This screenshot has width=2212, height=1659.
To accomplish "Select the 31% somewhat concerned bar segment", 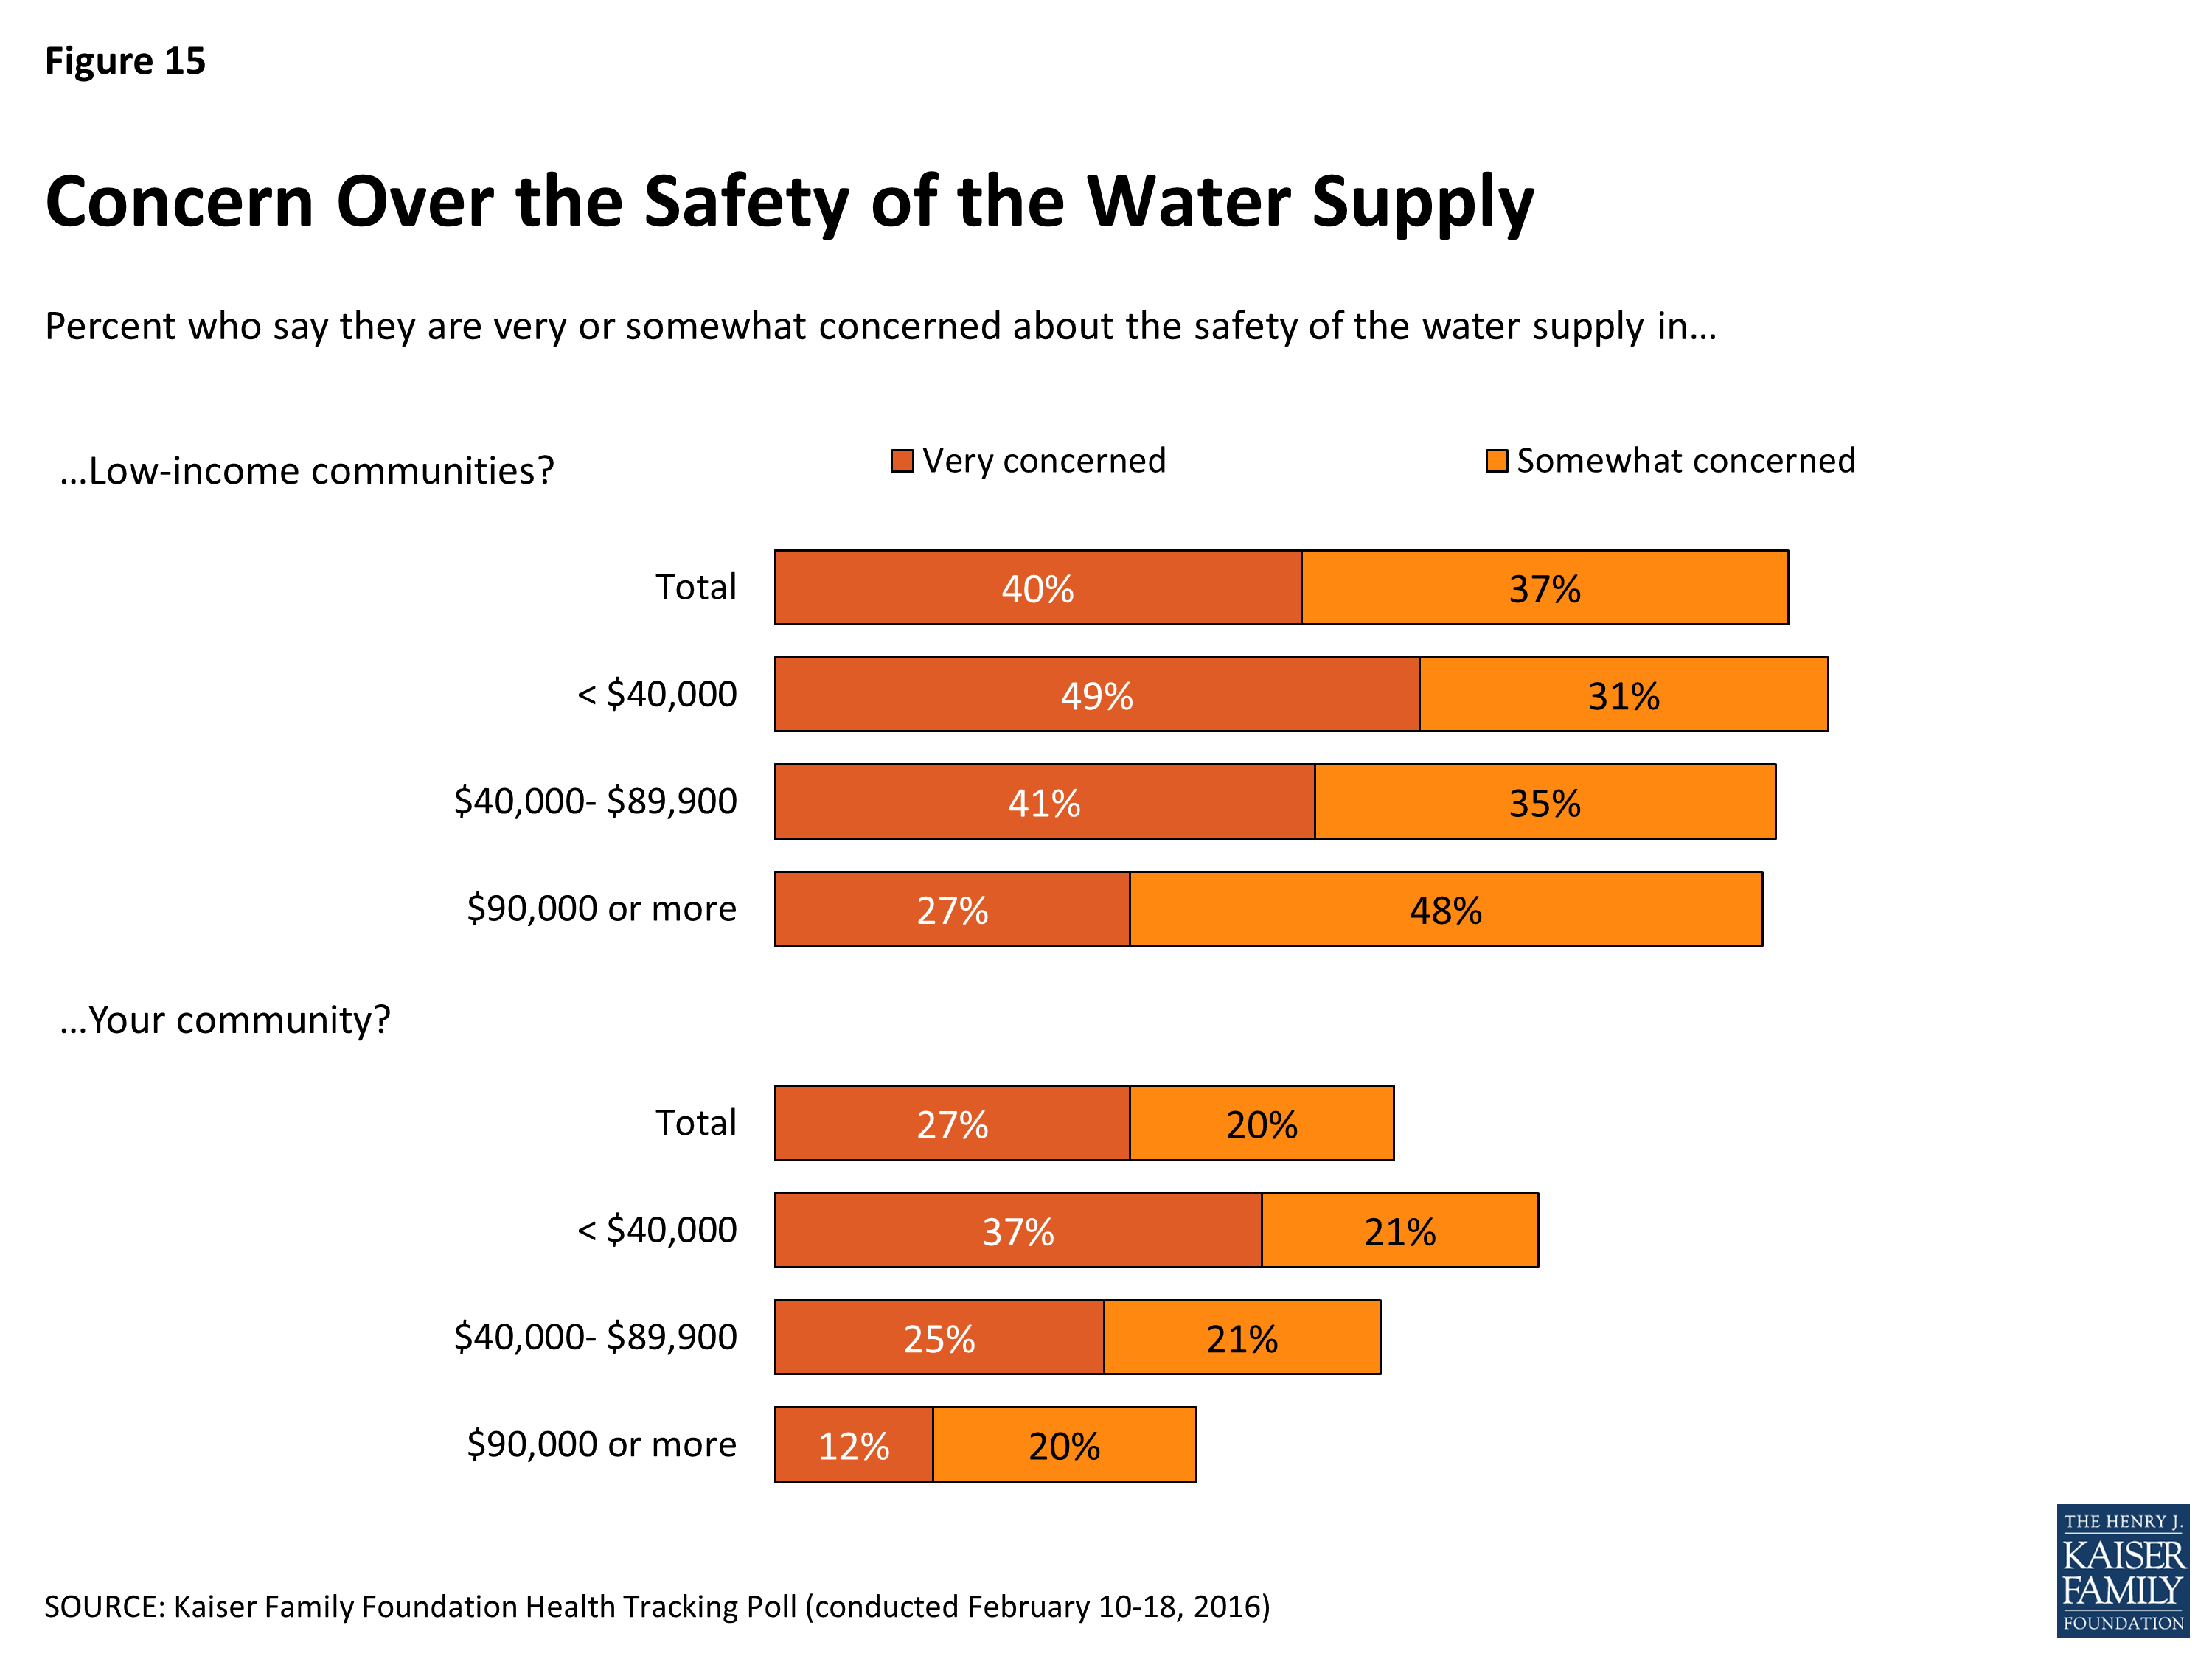I will coord(1624,695).
